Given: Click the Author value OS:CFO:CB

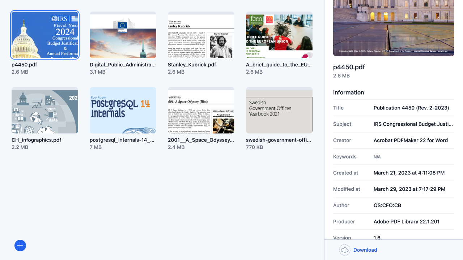Looking at the screenshot, I should coord(387,205).
